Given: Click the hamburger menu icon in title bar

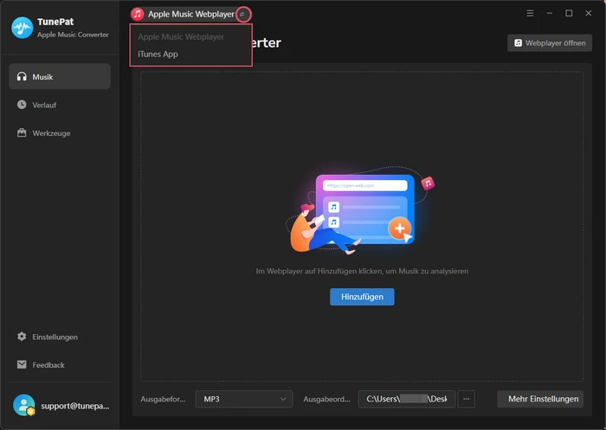Looking at the screenshot, I should [x=530, y=14].
